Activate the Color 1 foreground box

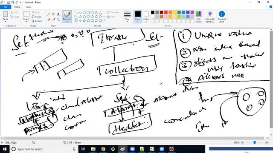click(138, 17)
